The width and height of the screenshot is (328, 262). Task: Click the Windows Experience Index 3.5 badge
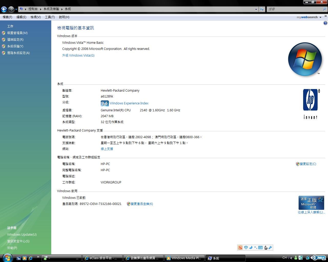coord(105,103)
